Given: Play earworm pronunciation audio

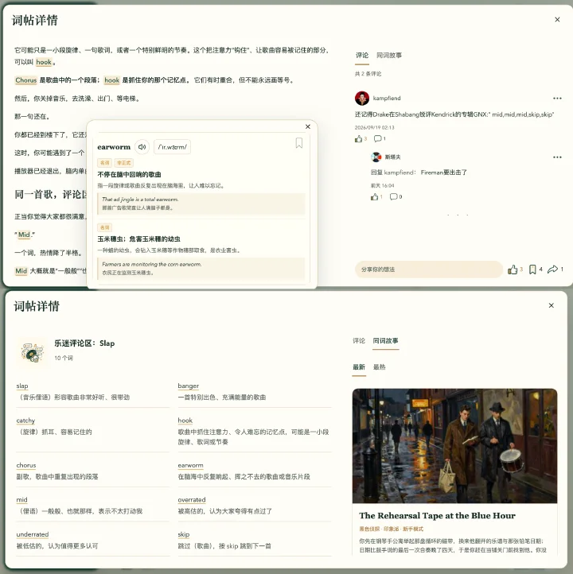Looking at the screenshot, I should (142, 147).
